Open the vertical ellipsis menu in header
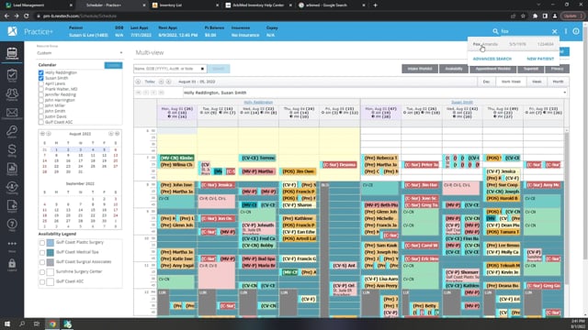The image size is (588, 330). click(x=566, y=31)
